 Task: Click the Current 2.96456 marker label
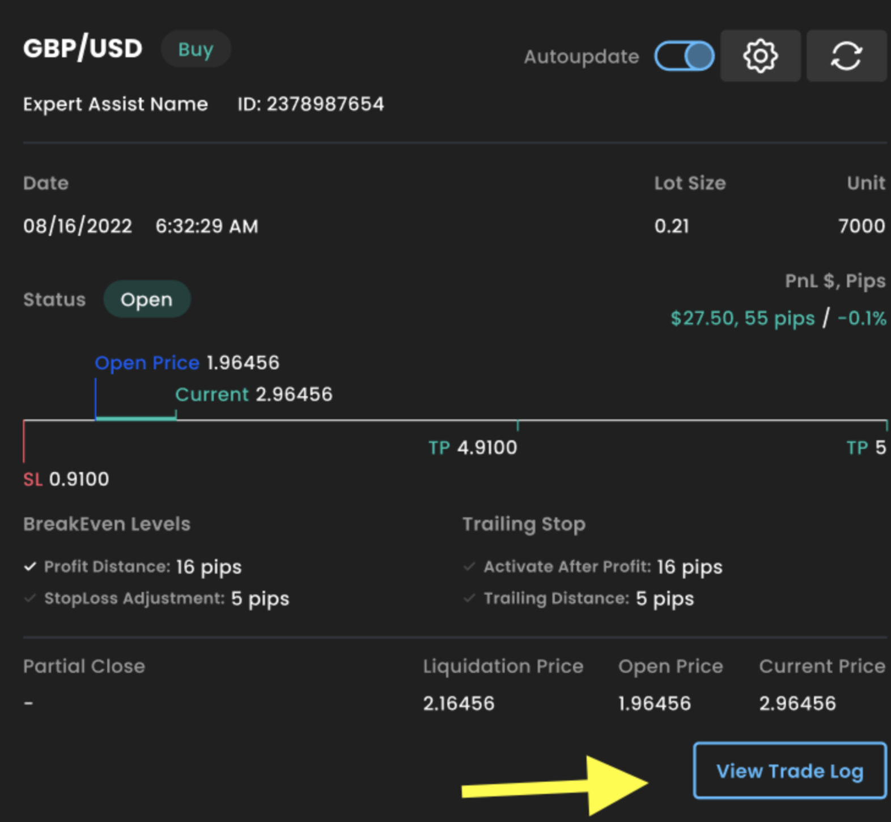click(x=253, y=395)
